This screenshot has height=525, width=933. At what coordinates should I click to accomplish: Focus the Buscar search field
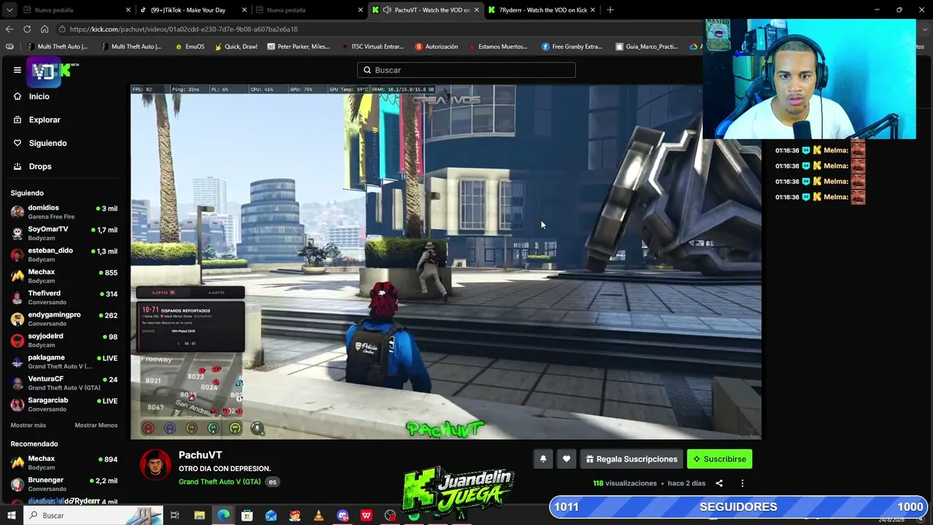pos(466,70)
